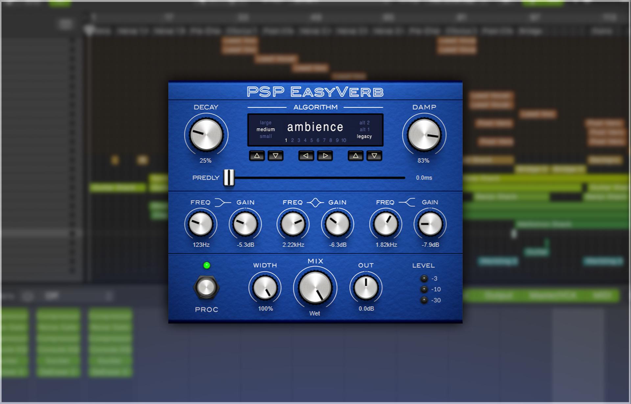The height and width of the screenshot is (404, 631).
Task: Click the variant down arrow under legacy
Action: coord(374,156)
